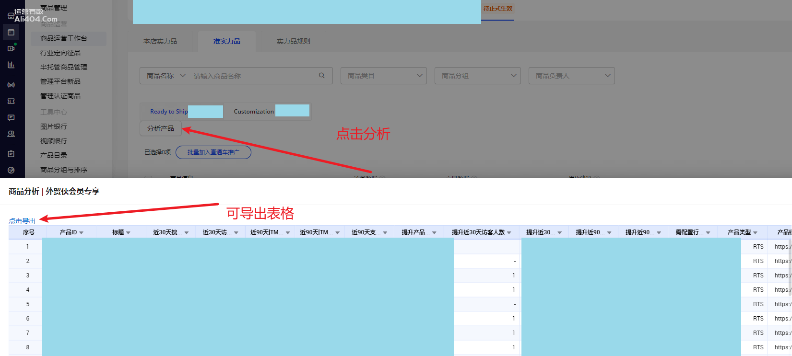Open 商品分组与排序 menu entry
The width and height of the screenshot is (792, 356).
[64, 170]
